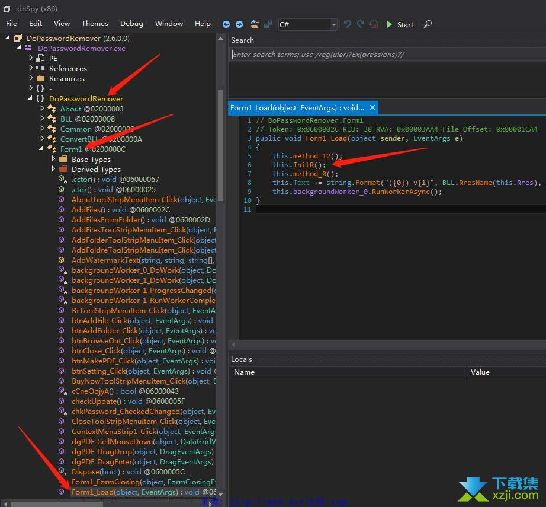Click the .cctor() method icon
Viewport: 546px width, 507px height.
[x=62, y=179]
